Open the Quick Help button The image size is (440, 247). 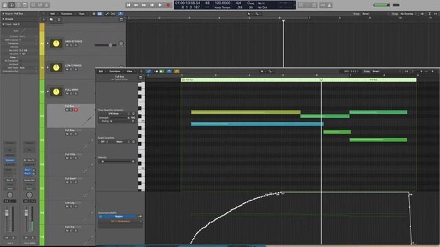coord(19,5)
